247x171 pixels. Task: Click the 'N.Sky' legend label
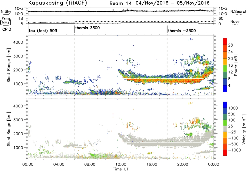[6, 11]
